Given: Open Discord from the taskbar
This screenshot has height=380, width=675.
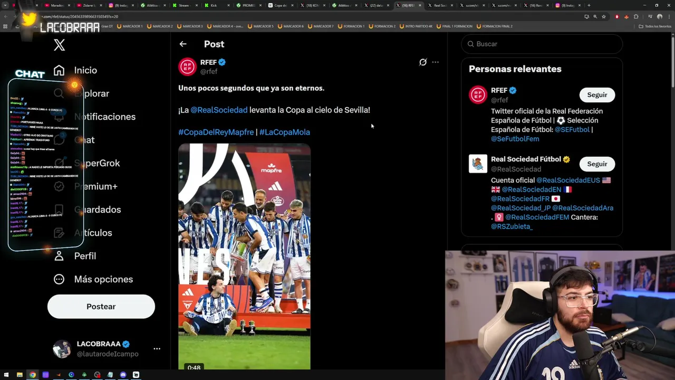Looking at the screenshot, I should [123, 375].
